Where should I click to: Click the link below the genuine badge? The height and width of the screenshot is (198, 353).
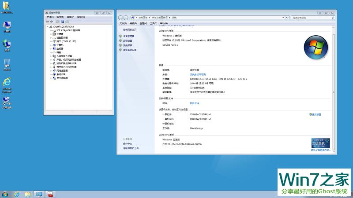click(321, 150)
